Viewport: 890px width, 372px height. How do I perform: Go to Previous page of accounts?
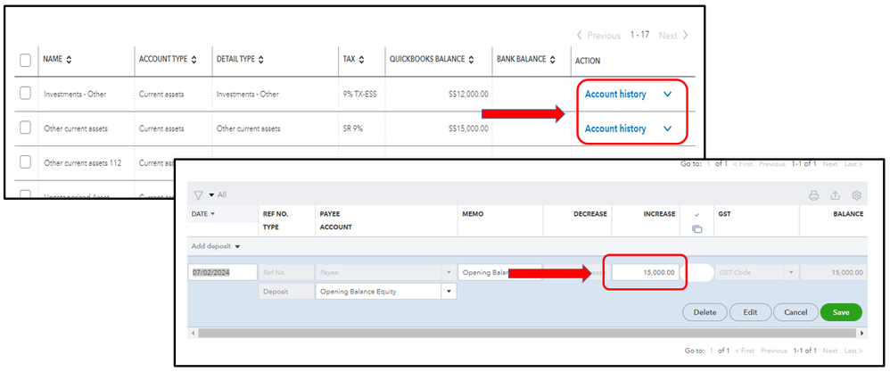[598, 35]
